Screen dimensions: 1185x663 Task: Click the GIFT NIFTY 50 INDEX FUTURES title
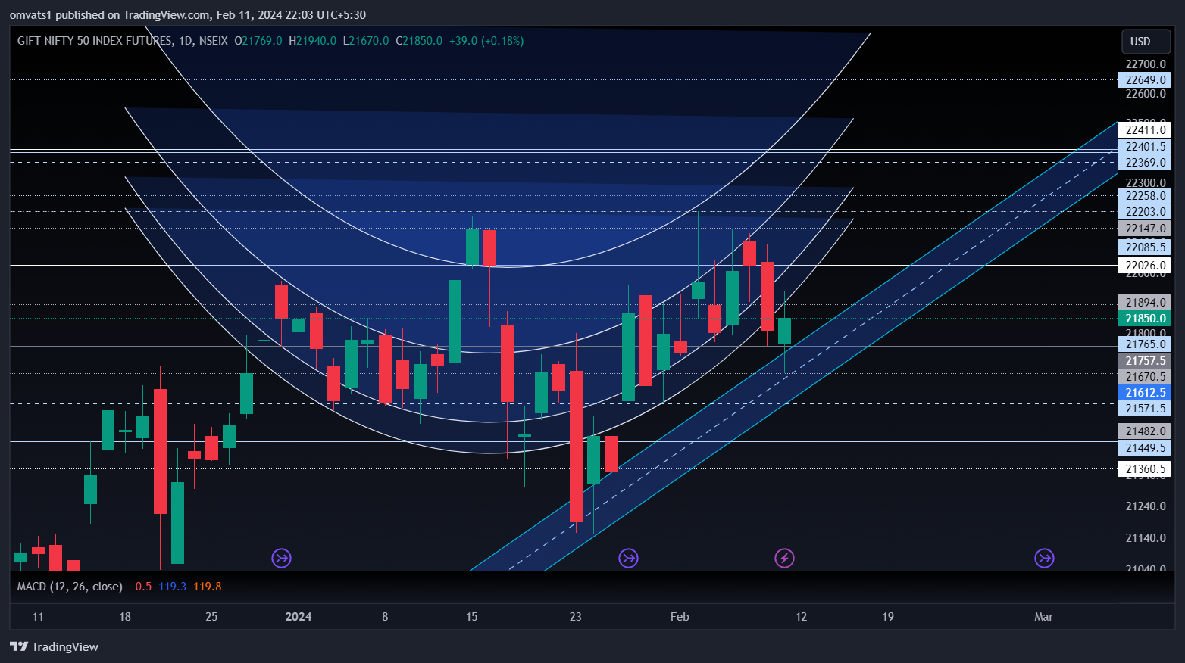95,41
